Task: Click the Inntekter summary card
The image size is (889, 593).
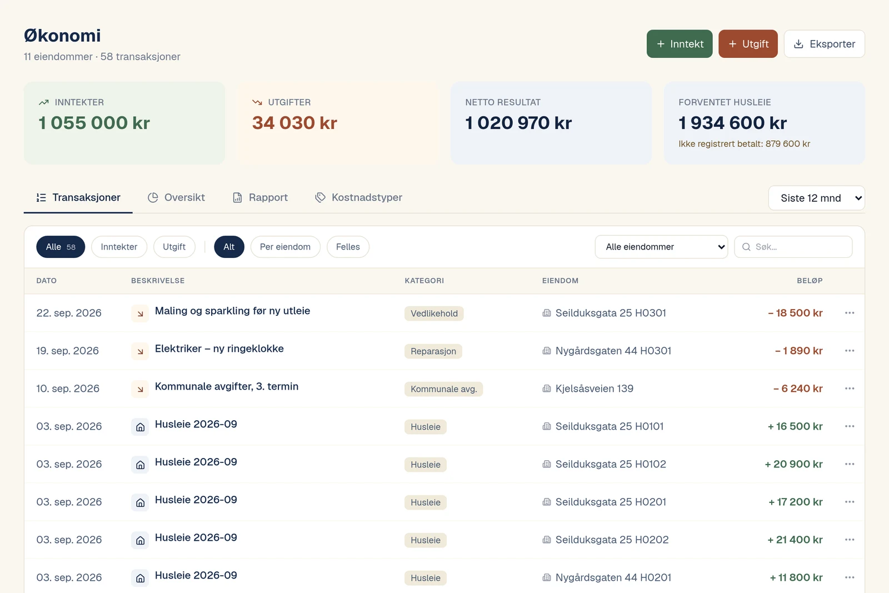Action: coord(124,123)
